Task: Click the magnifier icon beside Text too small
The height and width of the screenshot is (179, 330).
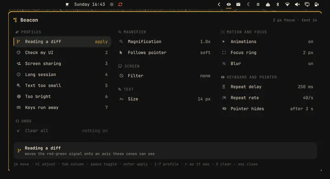Action: (x=18, y=85)
